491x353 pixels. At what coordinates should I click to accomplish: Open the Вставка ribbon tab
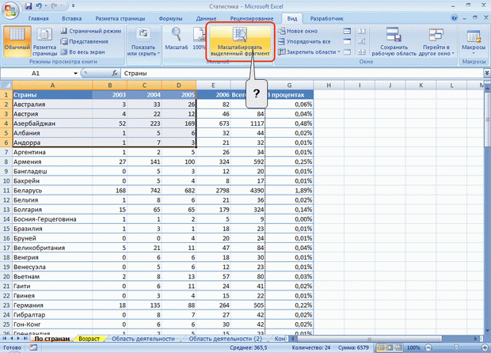coord(72,18)
